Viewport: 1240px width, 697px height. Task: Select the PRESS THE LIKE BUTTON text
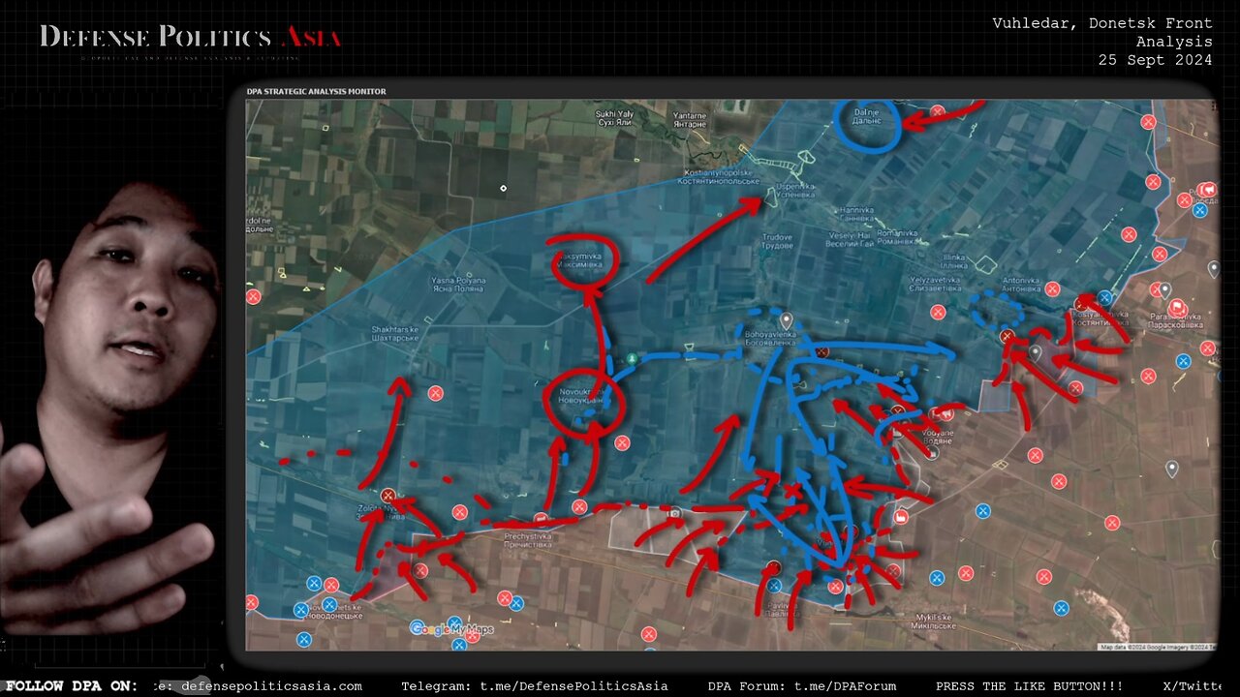pyautogui.click(x=1029, y=686)
